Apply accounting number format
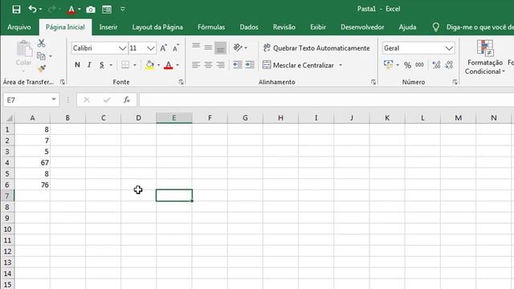The height and width of the screenshot is (289, 514). coord(389,64)
